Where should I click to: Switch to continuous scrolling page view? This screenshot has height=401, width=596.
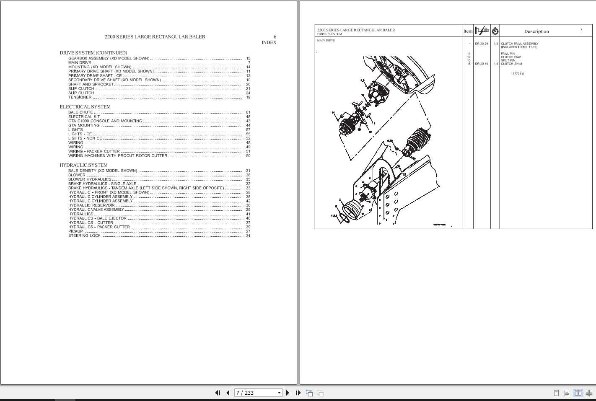(567, 393)
